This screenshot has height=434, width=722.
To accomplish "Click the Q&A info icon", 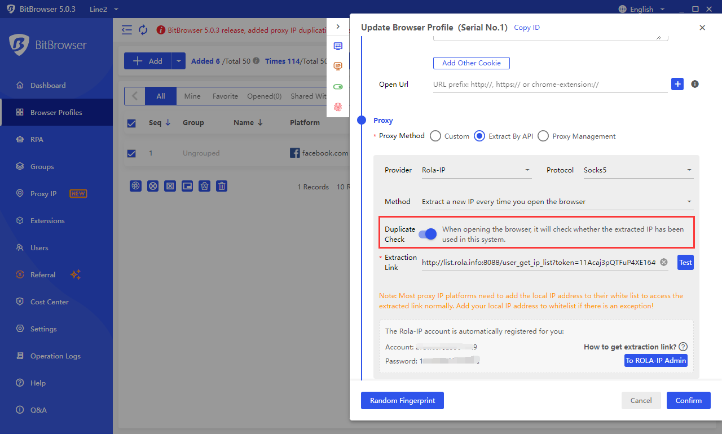I will (20, 410).
